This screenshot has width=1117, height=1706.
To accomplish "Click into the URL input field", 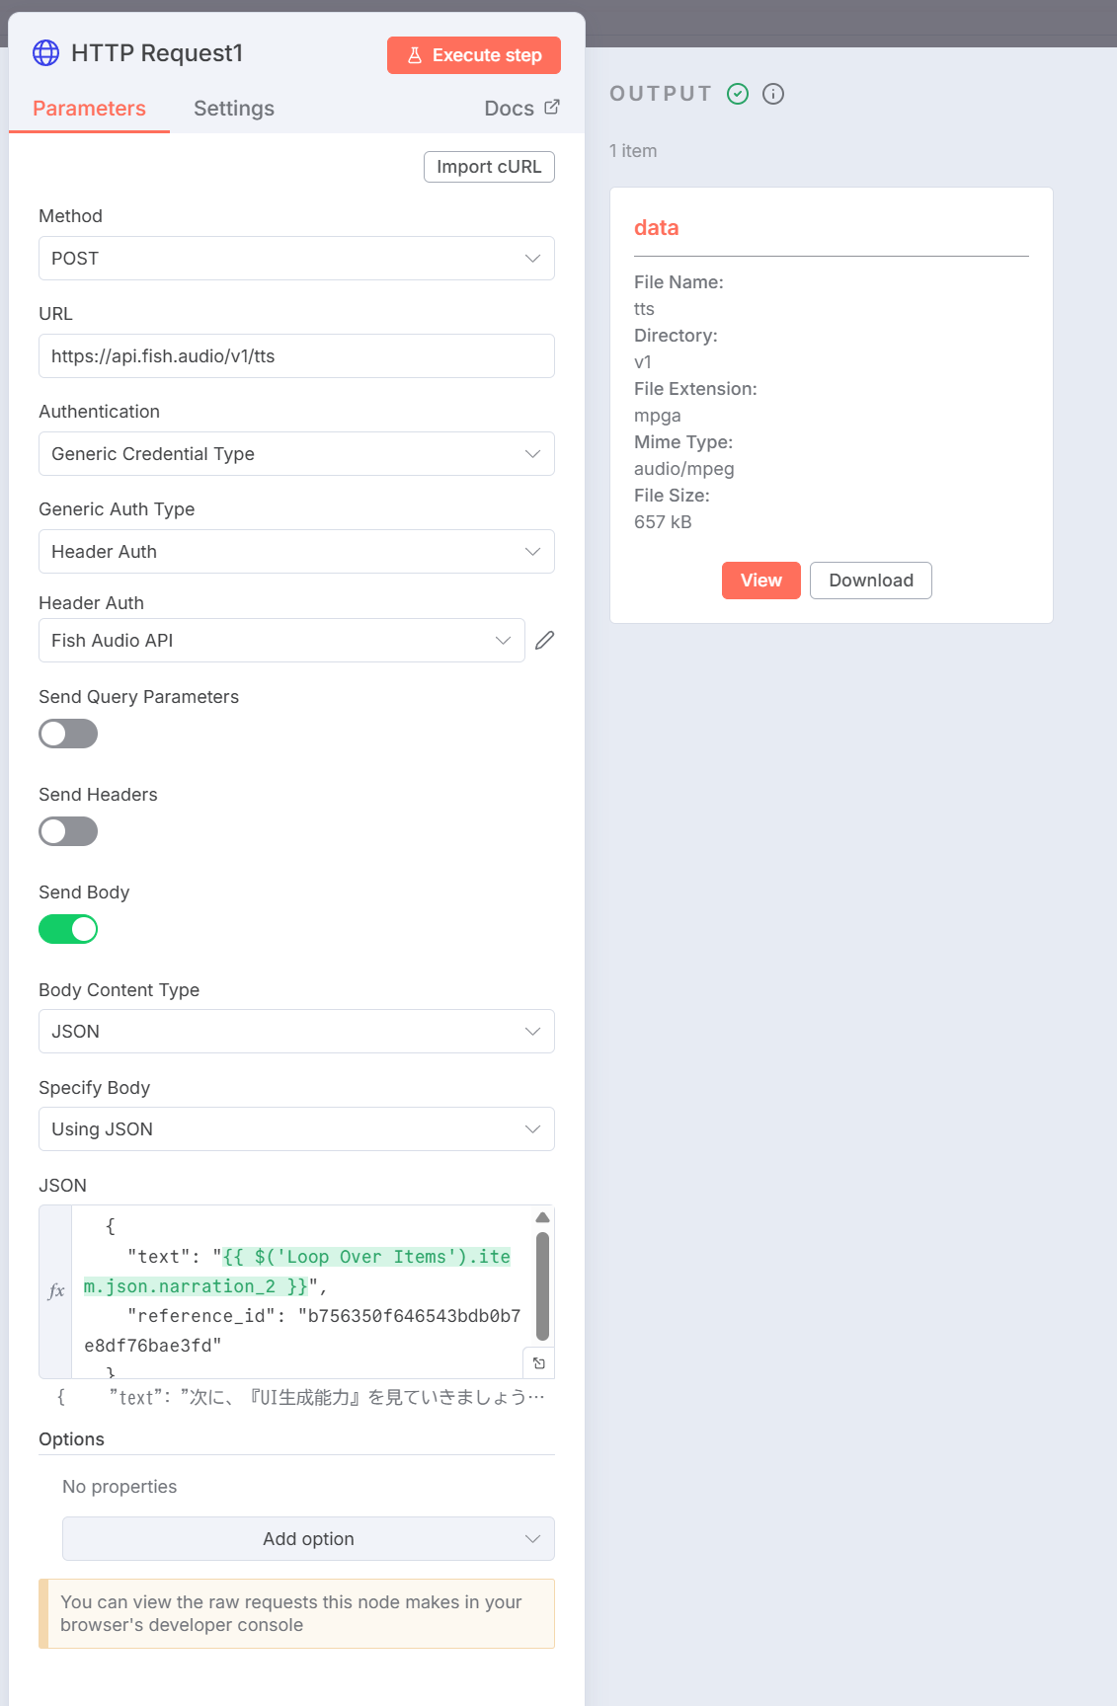I will (x=296, y=356).
